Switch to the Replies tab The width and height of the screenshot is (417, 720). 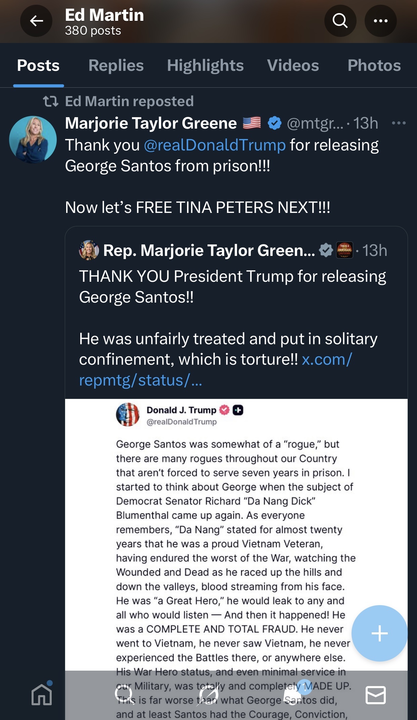(116, 65)
